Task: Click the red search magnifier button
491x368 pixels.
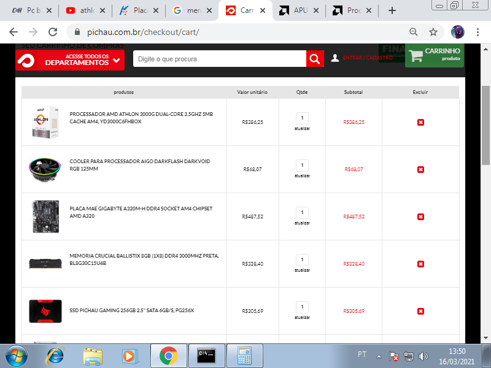Action: click(x=315, y=59)
